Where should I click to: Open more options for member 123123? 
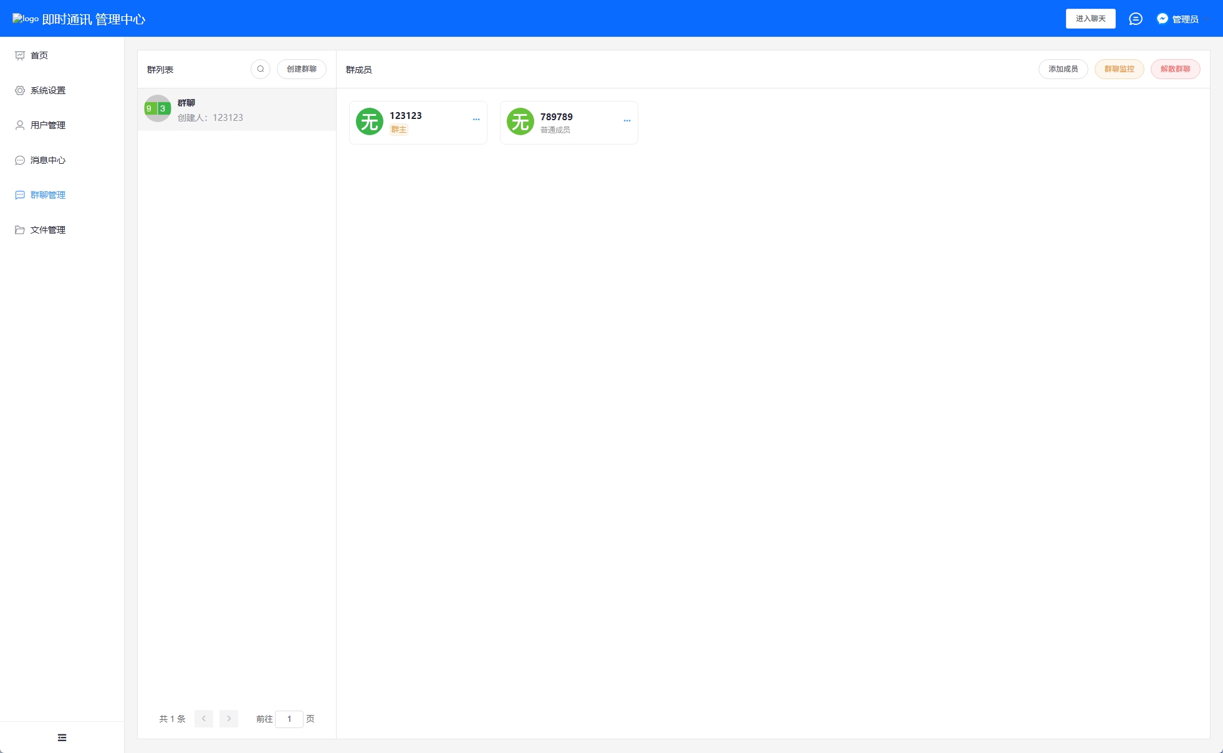[x=476, y=120]
